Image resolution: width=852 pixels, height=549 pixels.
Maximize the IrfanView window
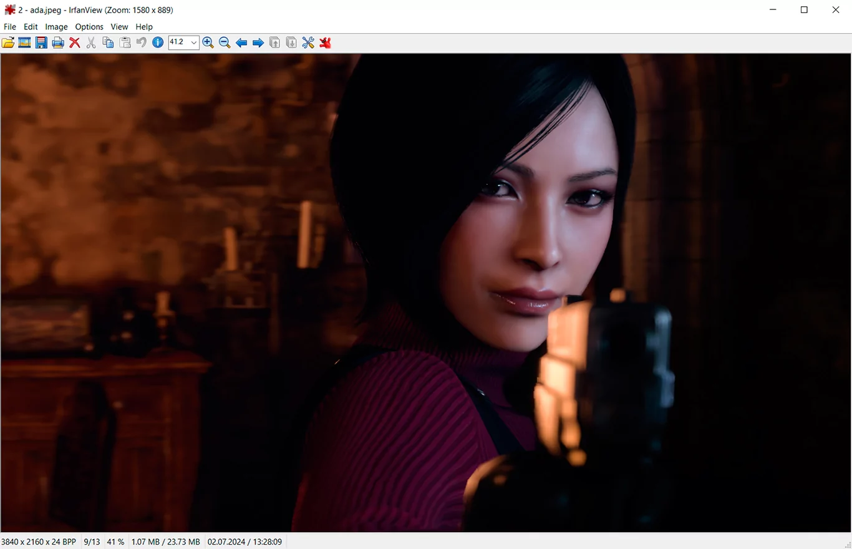tap(805, 10)
